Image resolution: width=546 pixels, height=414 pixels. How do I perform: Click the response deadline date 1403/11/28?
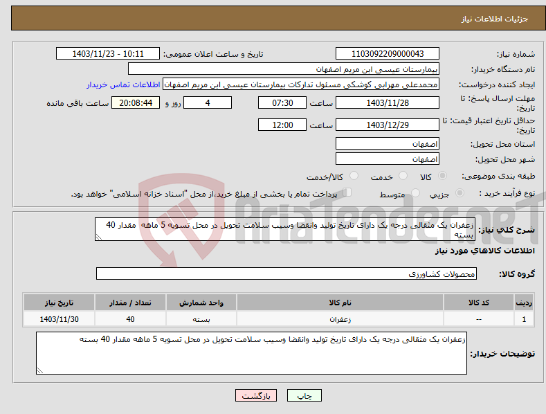click(388, 102)
